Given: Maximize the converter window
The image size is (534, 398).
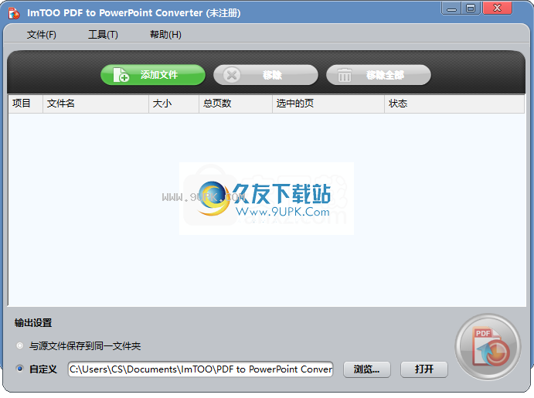Looking at the screenshot, I should click(471, 9).
